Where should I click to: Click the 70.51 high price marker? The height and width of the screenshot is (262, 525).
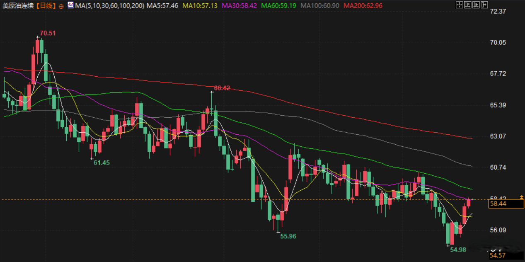[x=48, y=33]
